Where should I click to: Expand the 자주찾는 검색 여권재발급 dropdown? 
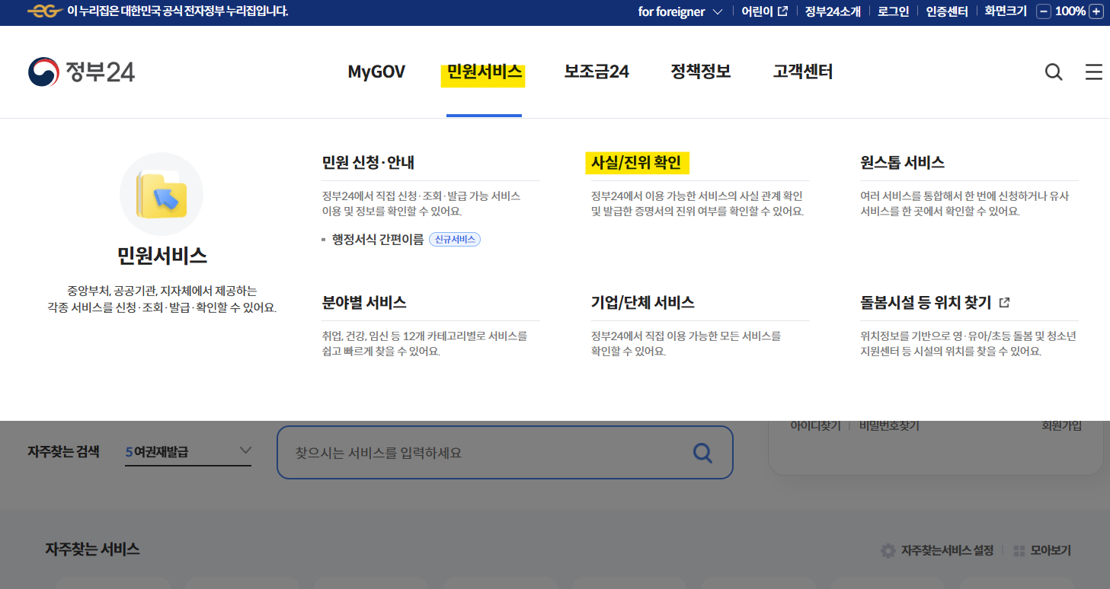click(188, 452)
